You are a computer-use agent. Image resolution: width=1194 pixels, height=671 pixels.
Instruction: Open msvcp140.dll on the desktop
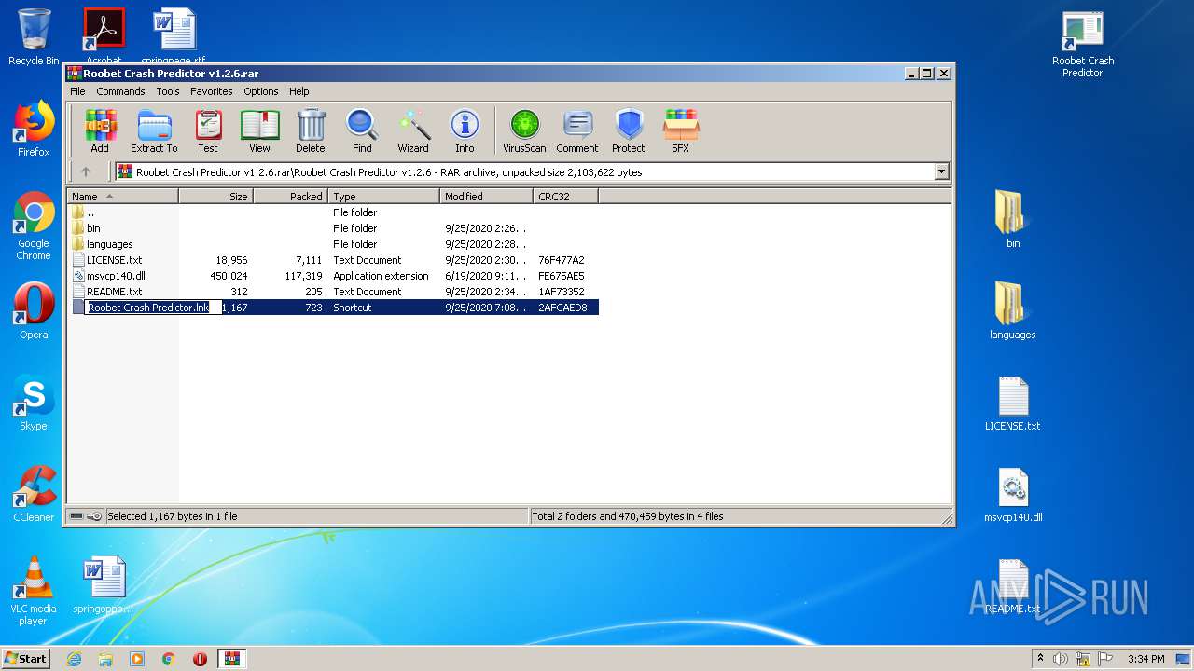coord(1013,494)
